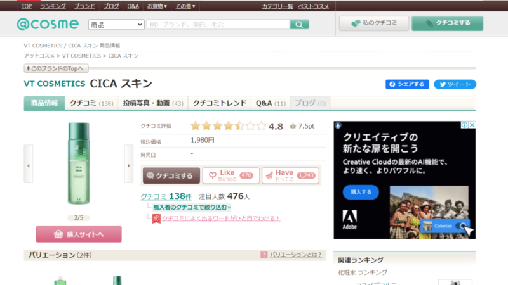508x285 pixels.
Task: Click the red icon beside クチコミワード link
Action: (156, 218)
